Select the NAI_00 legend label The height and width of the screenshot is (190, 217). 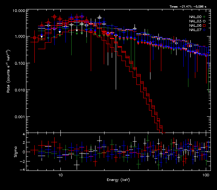tap(195, 17)
